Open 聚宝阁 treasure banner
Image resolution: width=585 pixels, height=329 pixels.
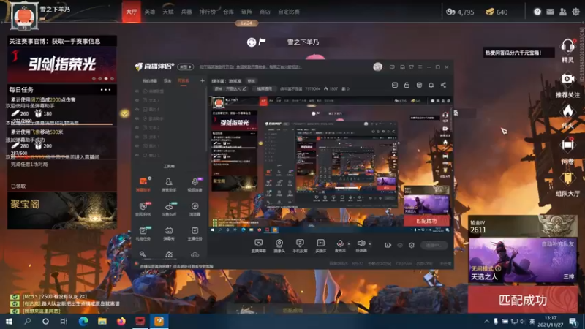point(62,211)
